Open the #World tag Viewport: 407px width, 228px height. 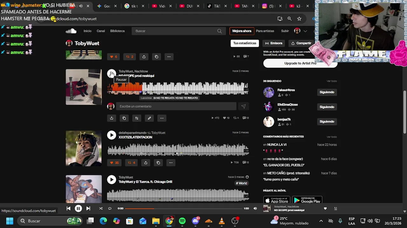coord(241,183)
